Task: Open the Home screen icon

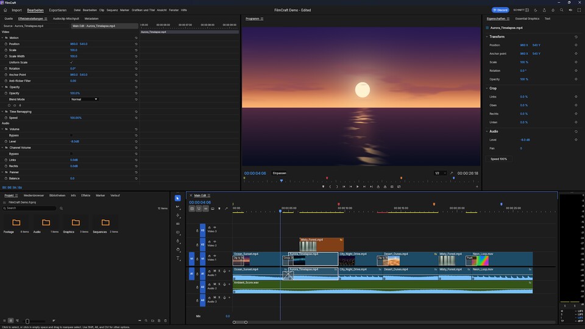Action: (x=5, y=10)
